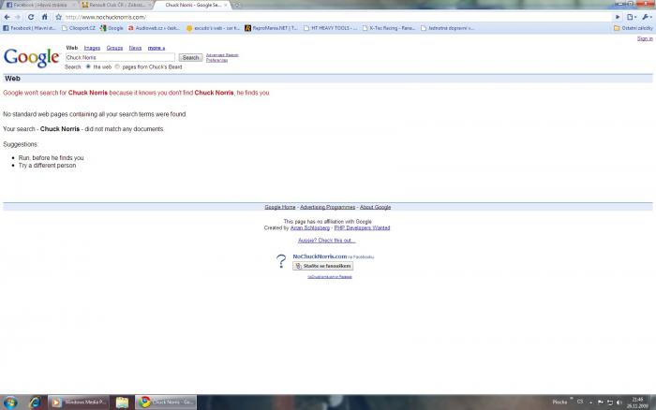This screenshot has height=410, width=656.
Task: Switch to the Facebook tab
Action: 36,5
